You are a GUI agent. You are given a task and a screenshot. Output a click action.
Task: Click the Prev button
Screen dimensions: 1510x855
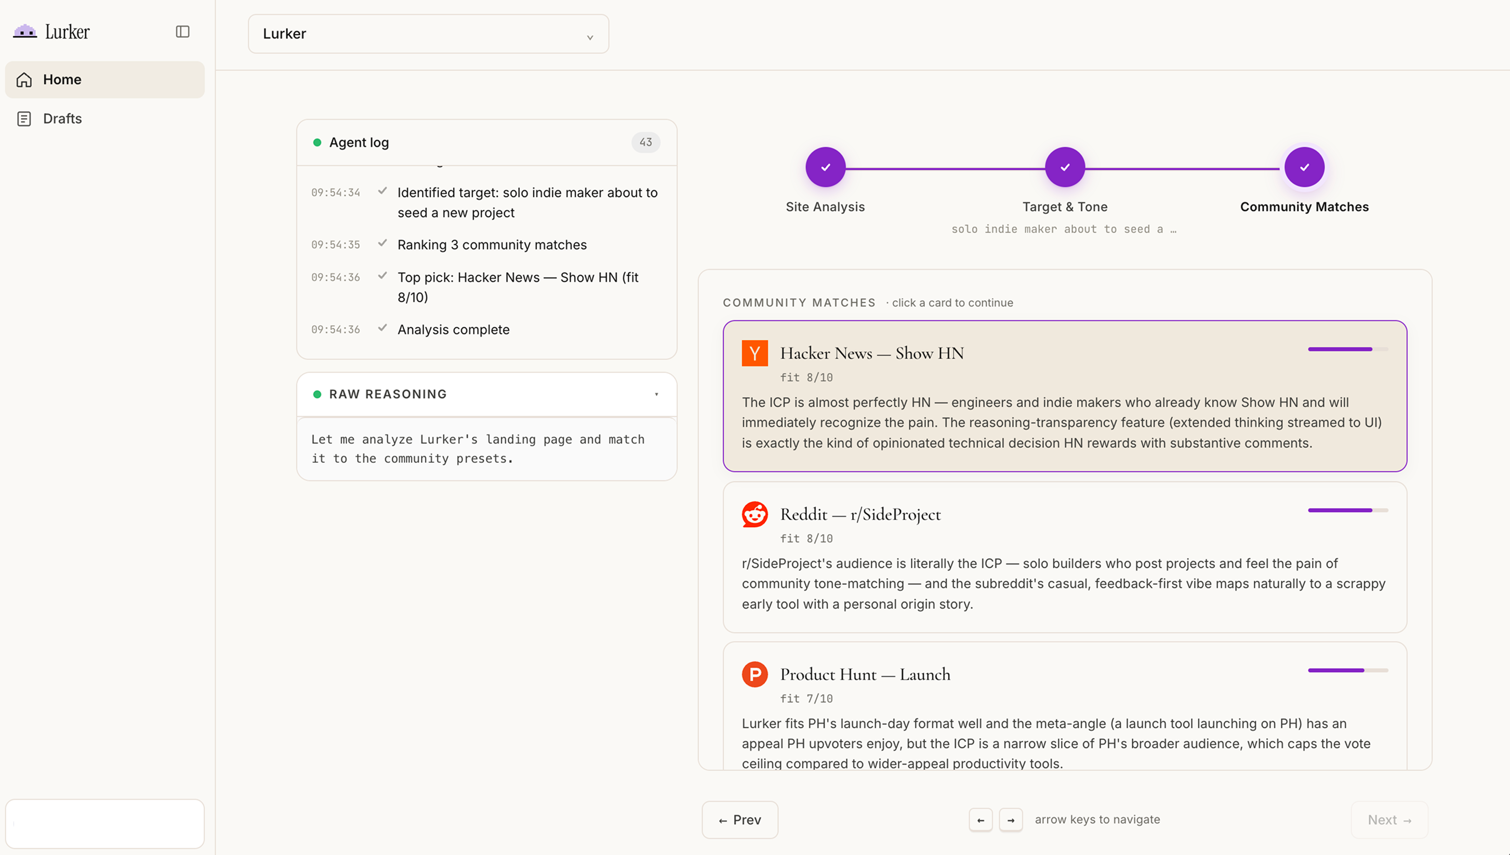(739, 820)
